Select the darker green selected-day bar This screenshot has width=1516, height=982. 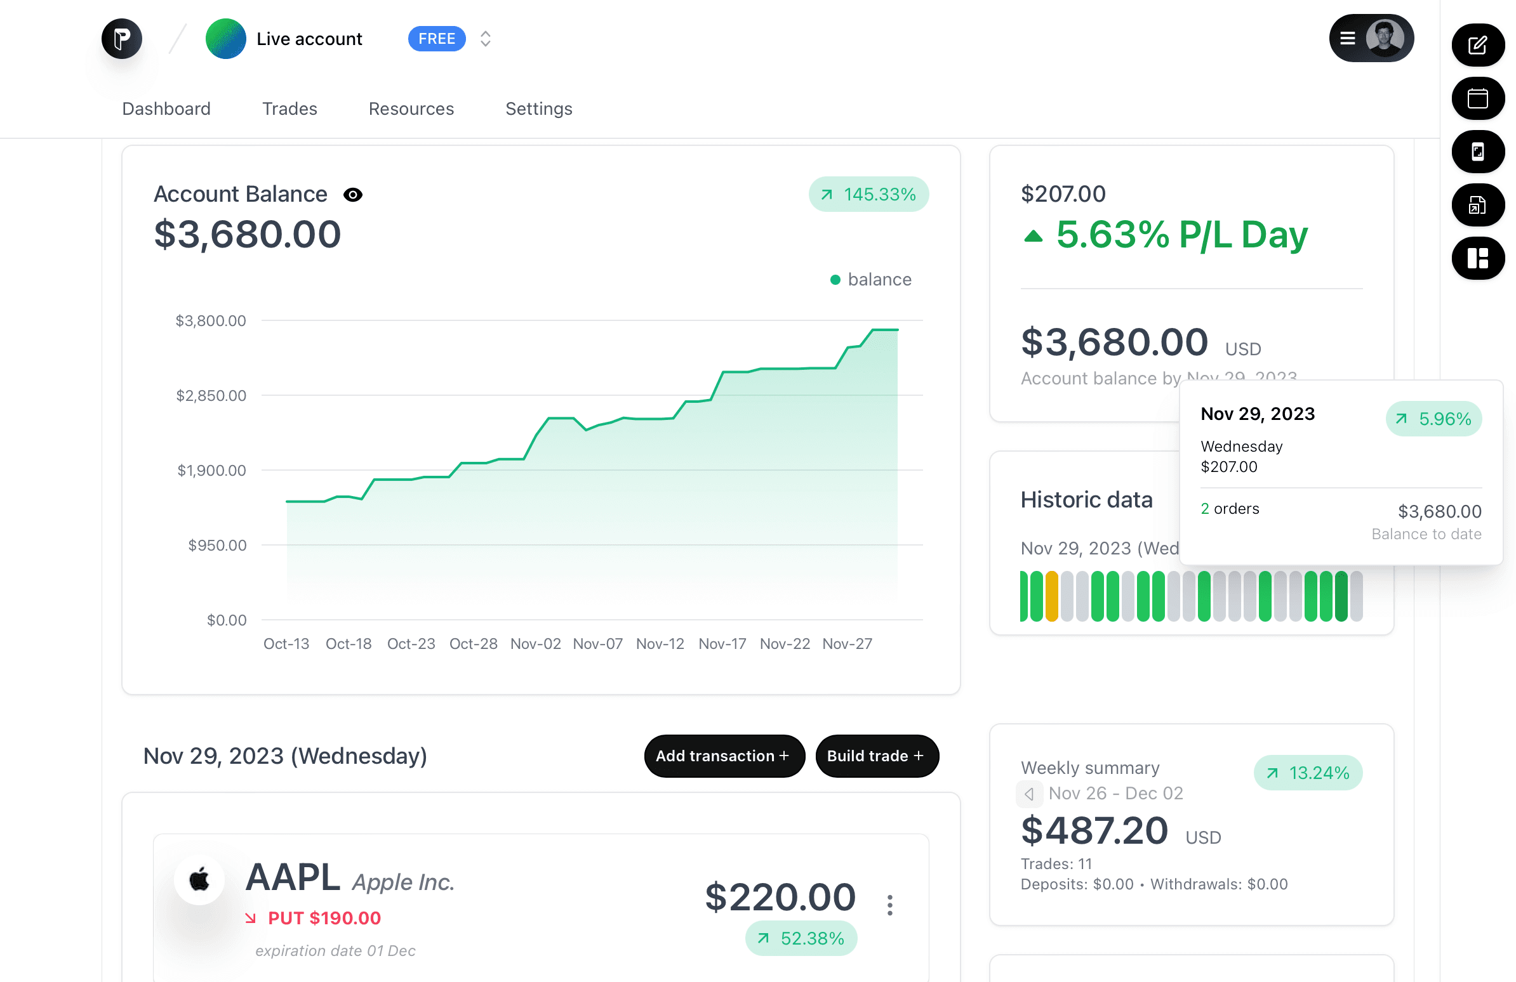coord(1341,596)
